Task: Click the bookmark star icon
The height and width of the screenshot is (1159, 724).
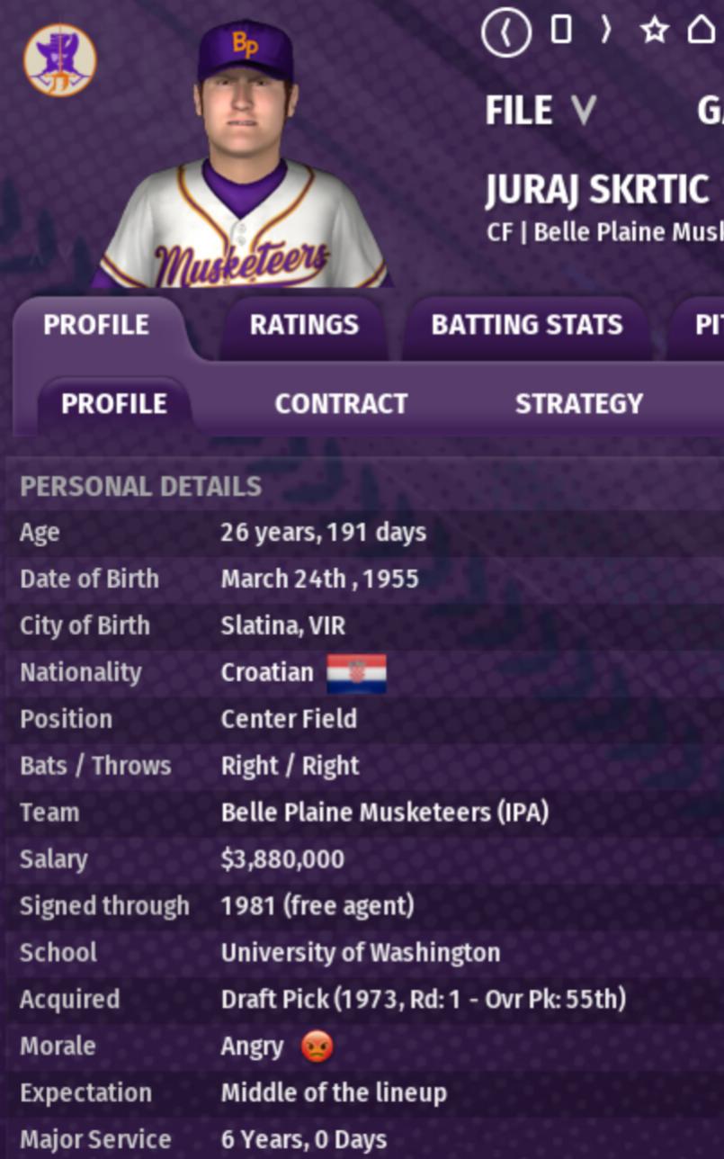Action: pos(654,31)
